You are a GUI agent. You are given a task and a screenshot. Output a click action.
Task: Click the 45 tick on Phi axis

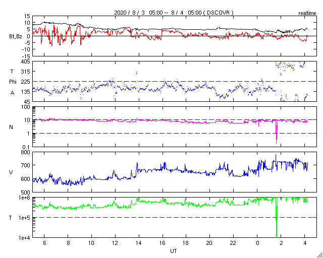coord(27,102)
